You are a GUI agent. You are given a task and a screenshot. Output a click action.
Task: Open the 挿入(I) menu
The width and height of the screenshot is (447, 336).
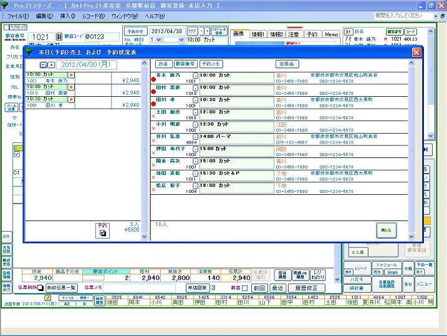coord(67,16)
